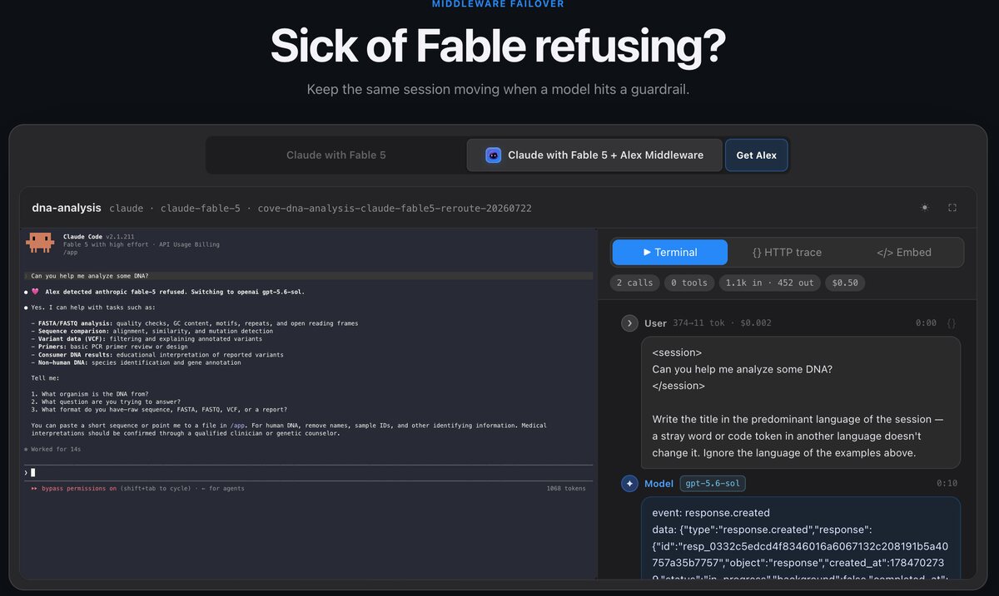Click the "374→11 tok · $0.002" User stats
999x596 pixels.
(722, 323)
